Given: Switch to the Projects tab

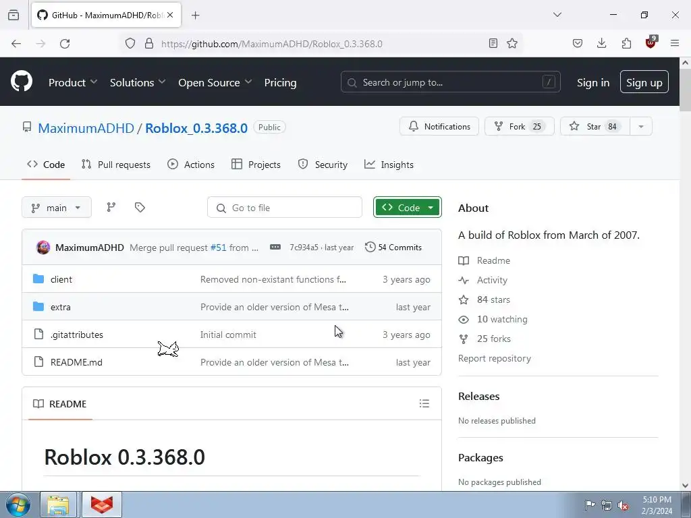Looking at the screenshot, I should point(256,165).
